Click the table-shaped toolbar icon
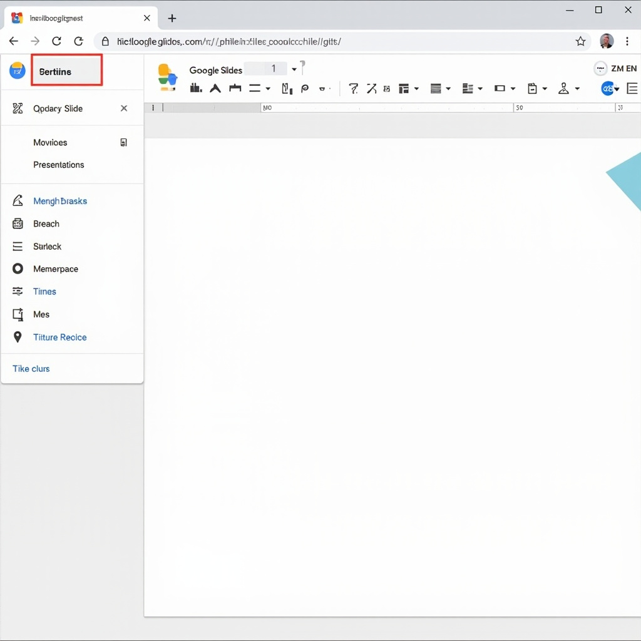641x641 pixels. tap(235, 88)
